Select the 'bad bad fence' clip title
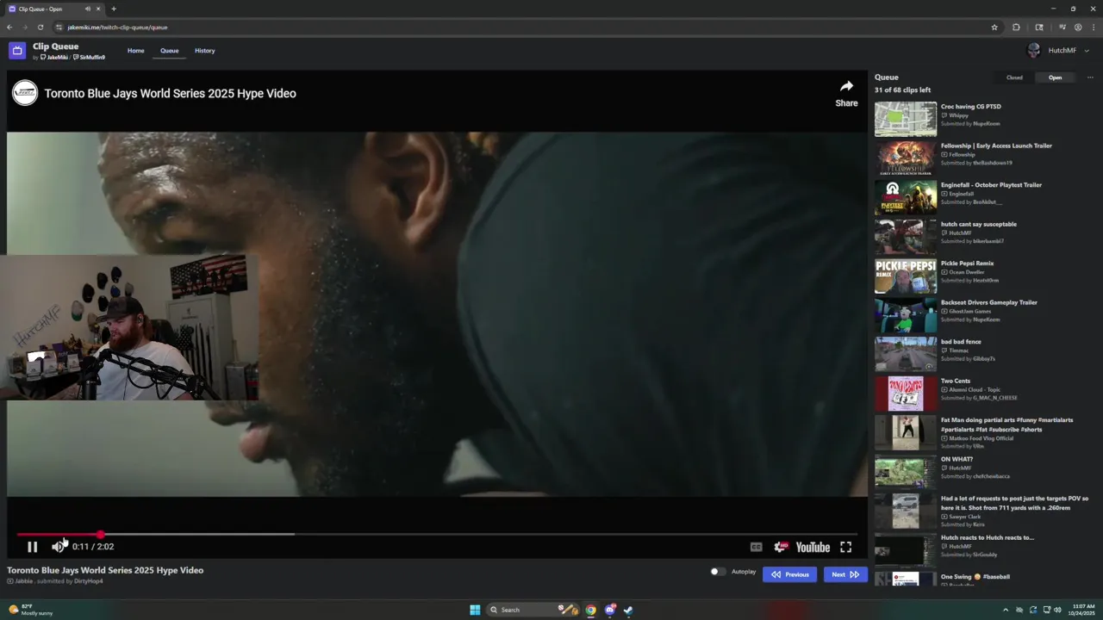 pos(961,342)
